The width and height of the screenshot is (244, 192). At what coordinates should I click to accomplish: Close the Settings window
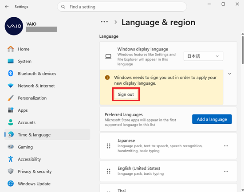(237, 4)
